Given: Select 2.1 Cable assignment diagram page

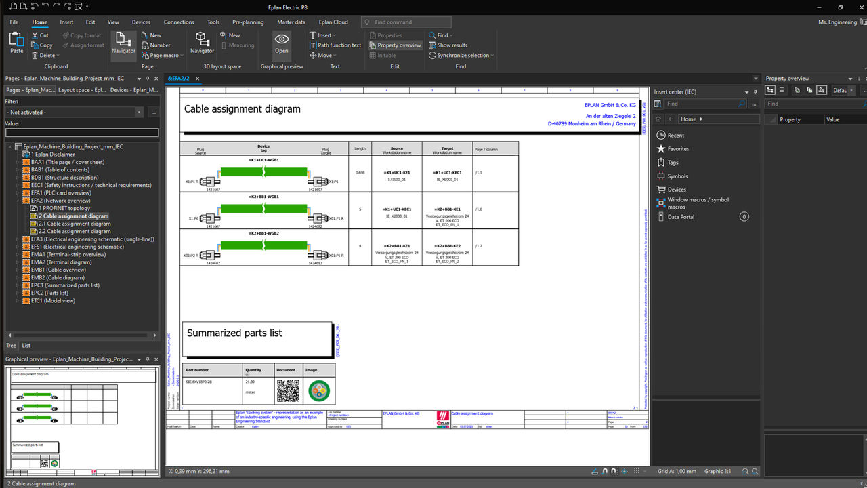Looking at the screenshot, I should [75, 224].
